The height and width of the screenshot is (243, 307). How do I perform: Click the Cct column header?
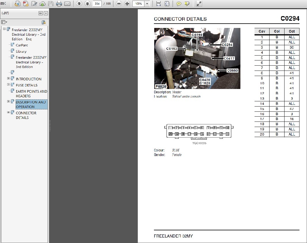pos(292,31)
